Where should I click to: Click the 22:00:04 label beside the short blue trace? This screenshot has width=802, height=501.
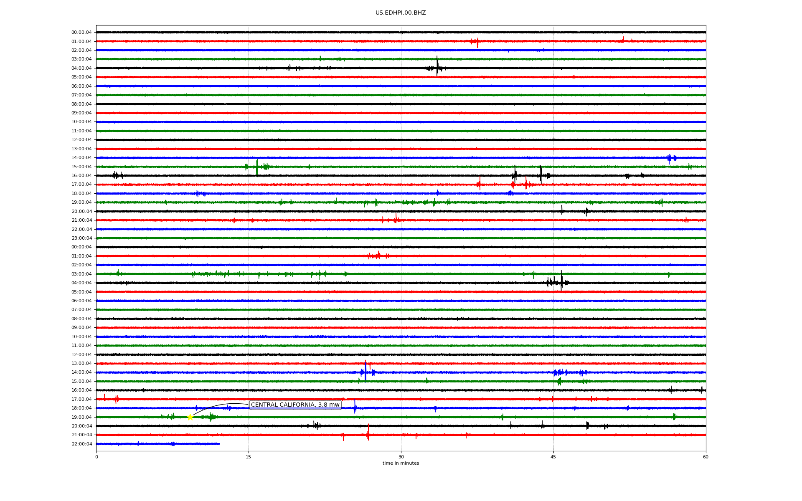point(81,444)
